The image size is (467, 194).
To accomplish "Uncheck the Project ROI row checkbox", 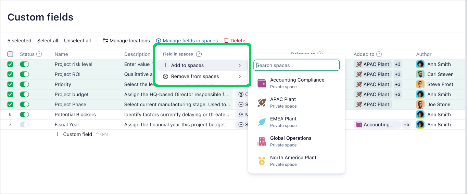I will [10, 74].
